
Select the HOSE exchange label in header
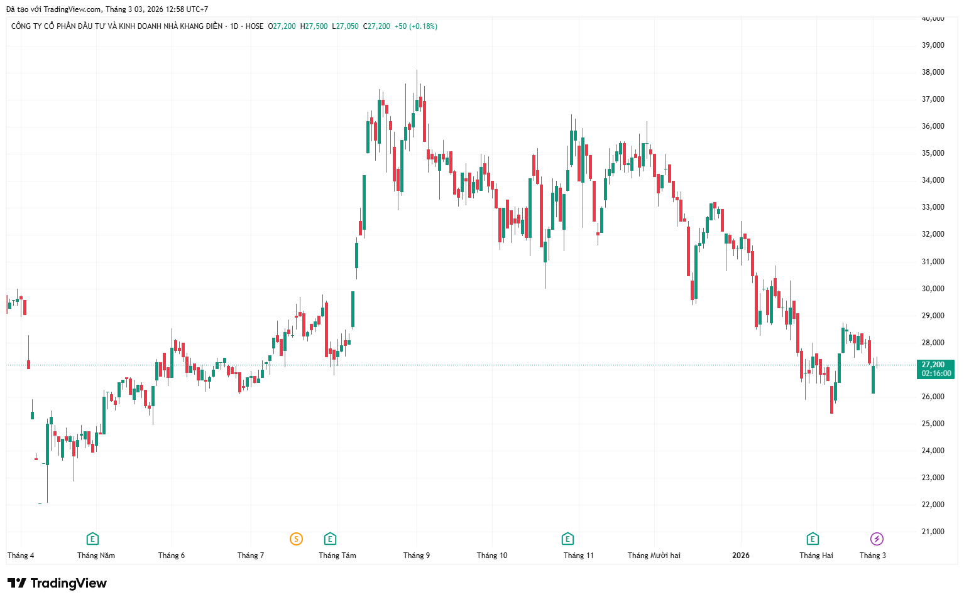pyautogui.click(x=255, y=26)
